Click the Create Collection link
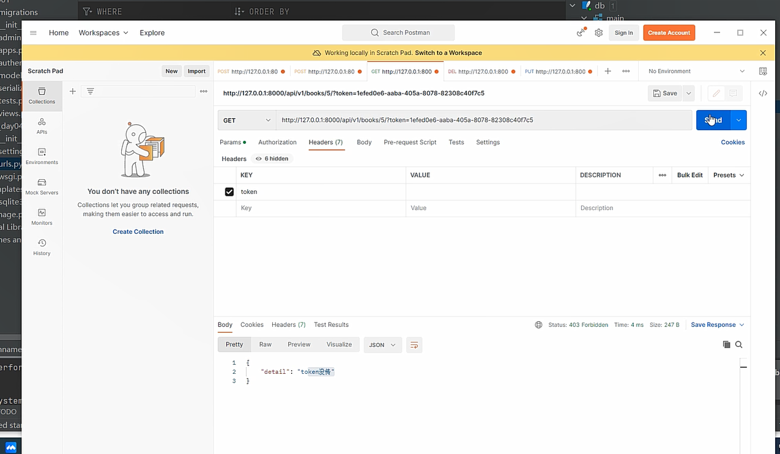 click(138, 232)
